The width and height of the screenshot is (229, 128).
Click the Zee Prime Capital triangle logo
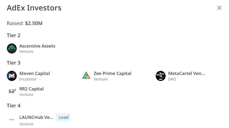[86, 75]
